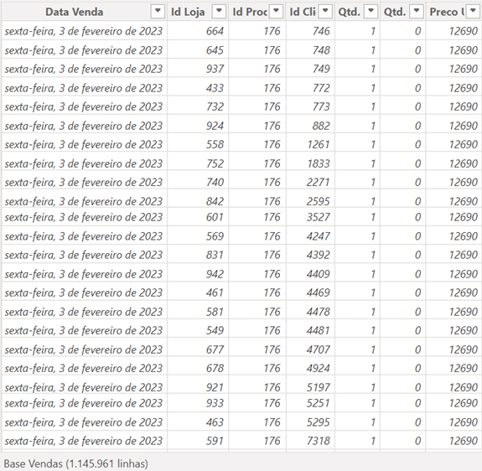This screenshot has height=471, width=482.
Task: Select the Id Loja cell showing 937
Action: click(x=198, y=69)
